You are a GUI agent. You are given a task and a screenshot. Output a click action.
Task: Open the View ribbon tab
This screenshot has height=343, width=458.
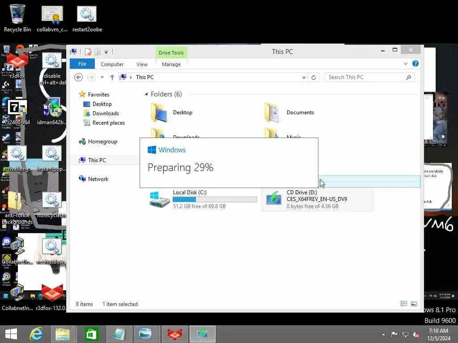click(x=142, y=64)
